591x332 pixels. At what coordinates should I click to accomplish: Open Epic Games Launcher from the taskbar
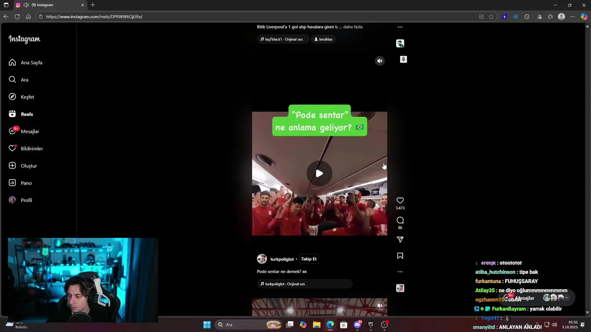[371, 325]
